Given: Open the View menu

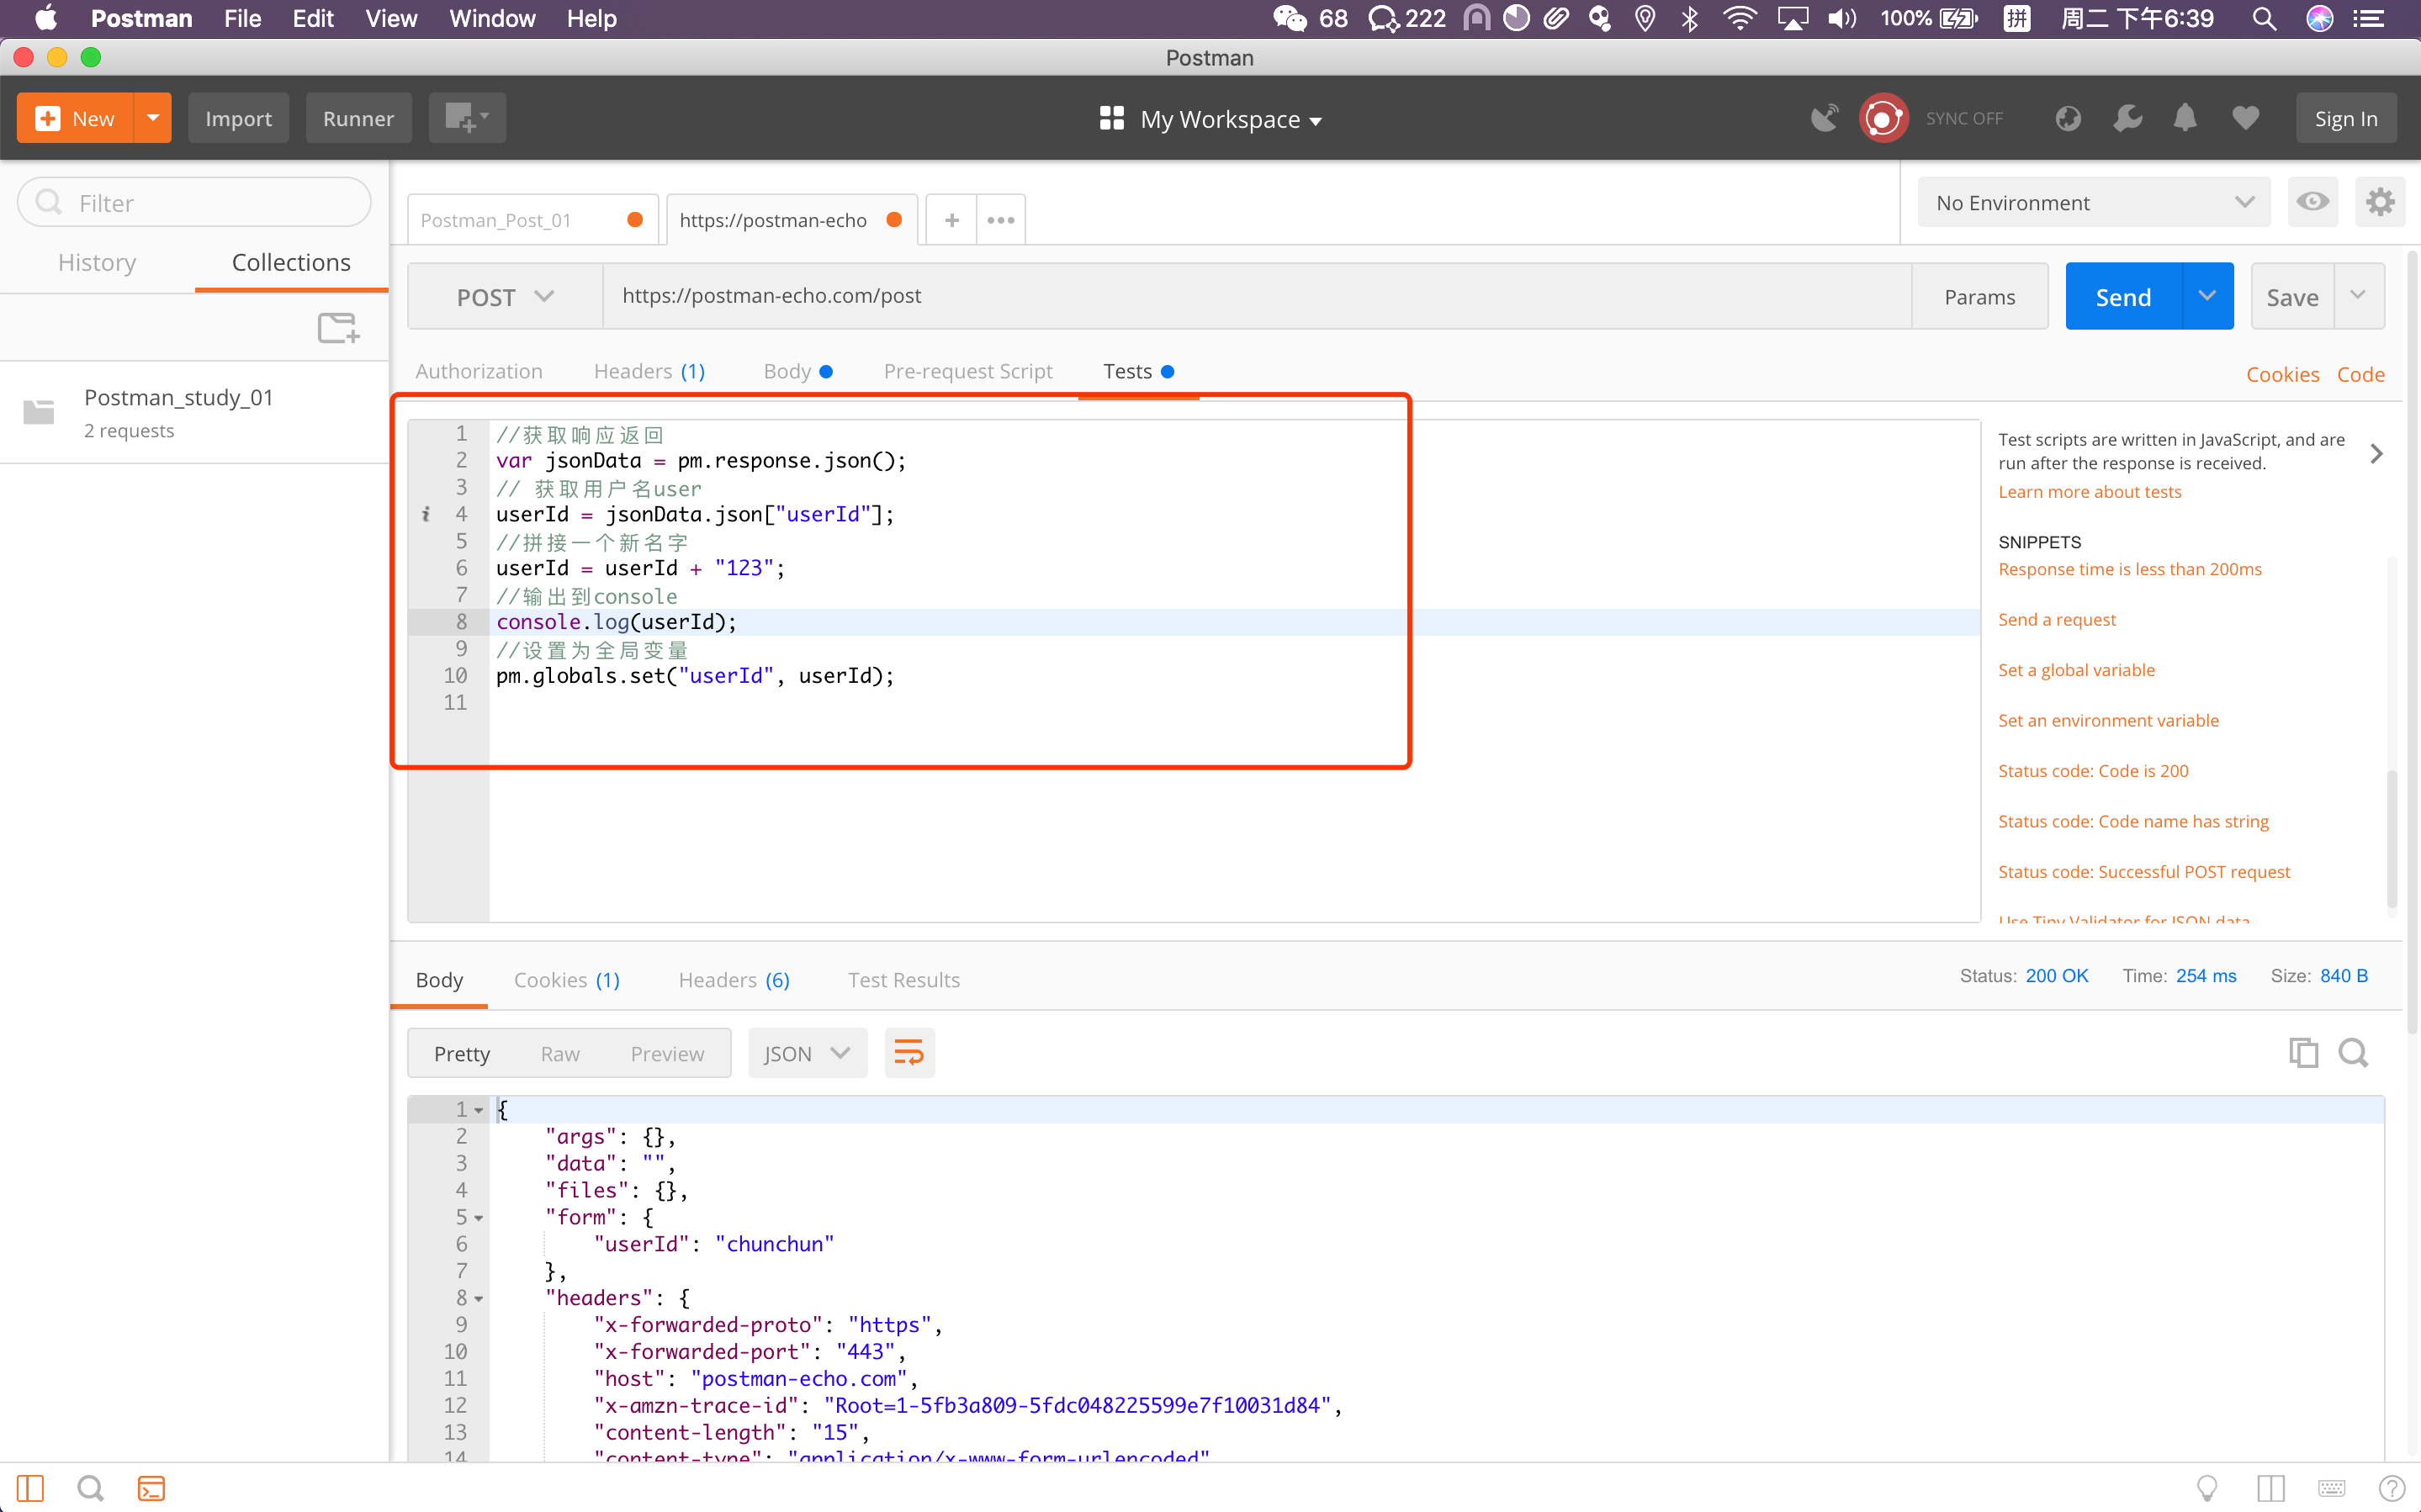Looking at the screenshot, I should coord(391,18).
